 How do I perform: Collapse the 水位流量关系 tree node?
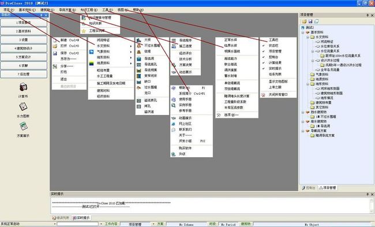pos(312,51)
